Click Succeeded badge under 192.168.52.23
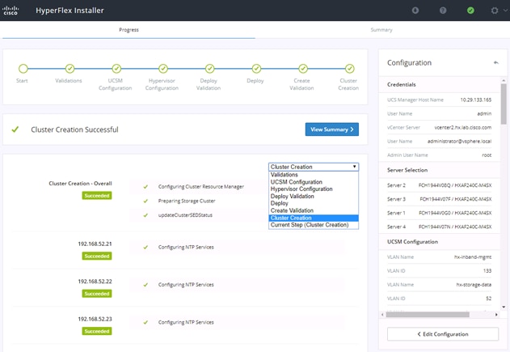 point(97,331)
